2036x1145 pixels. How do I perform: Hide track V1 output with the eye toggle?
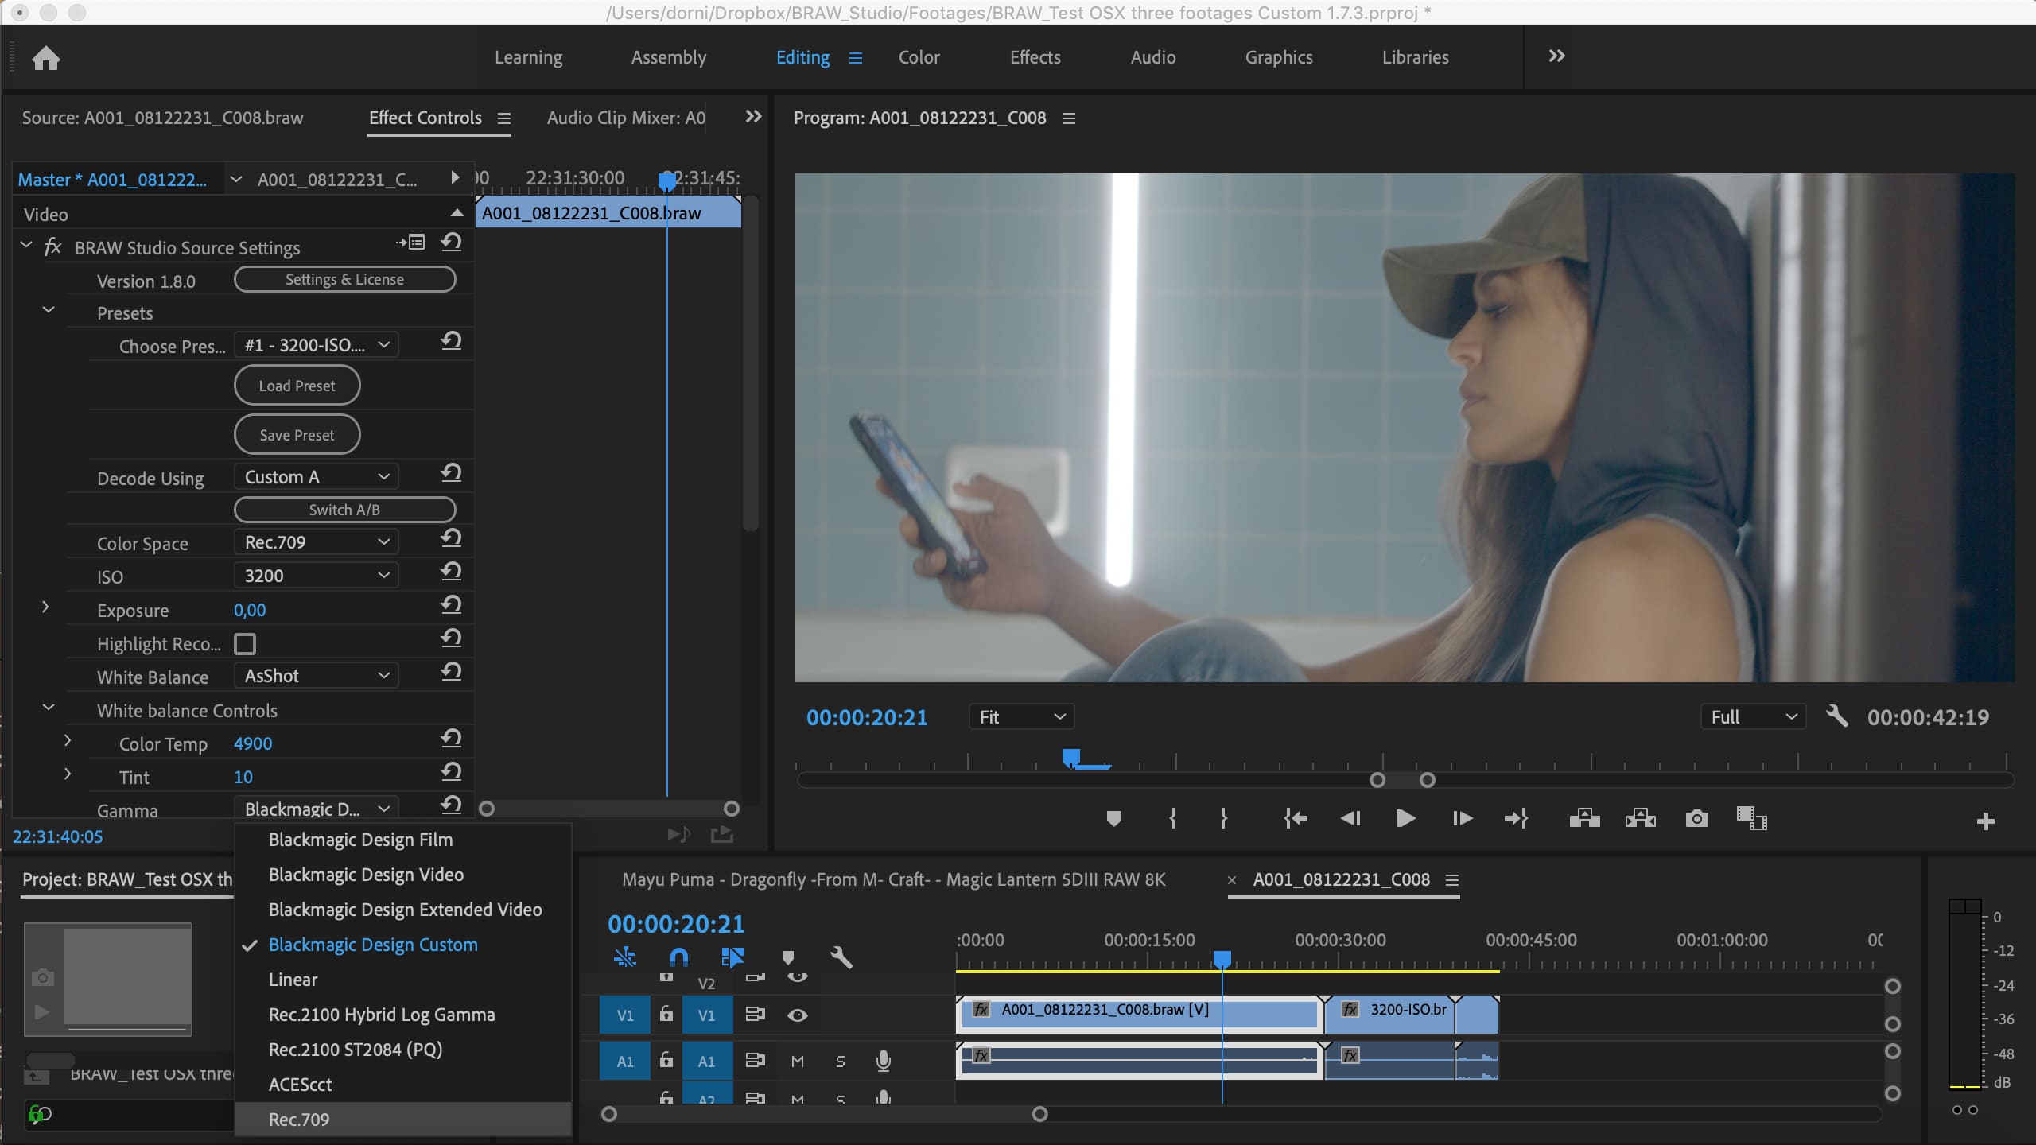pos(798,1015)
